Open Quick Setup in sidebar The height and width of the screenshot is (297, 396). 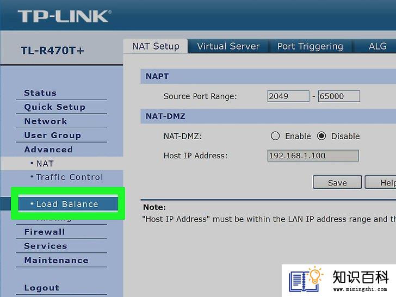[55, 107]
